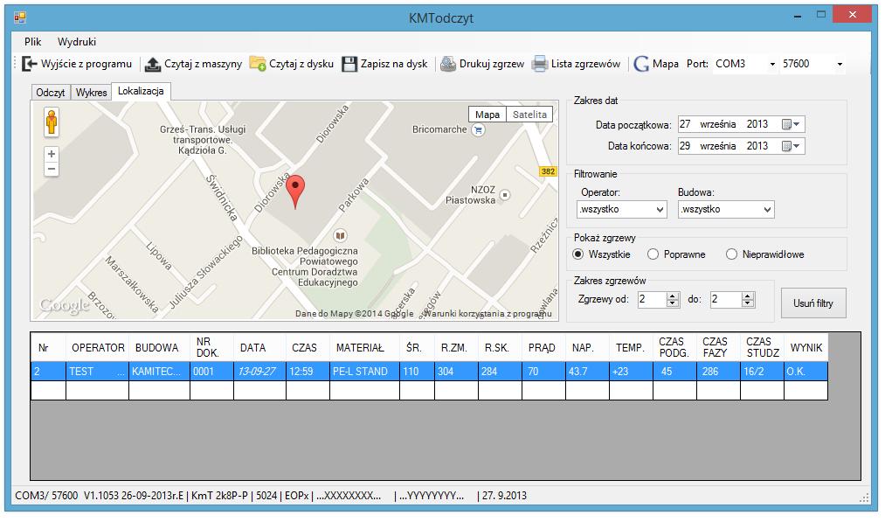
Task: Click the Zapisz na dysk floppy icon
Action: tap(350, 65)
